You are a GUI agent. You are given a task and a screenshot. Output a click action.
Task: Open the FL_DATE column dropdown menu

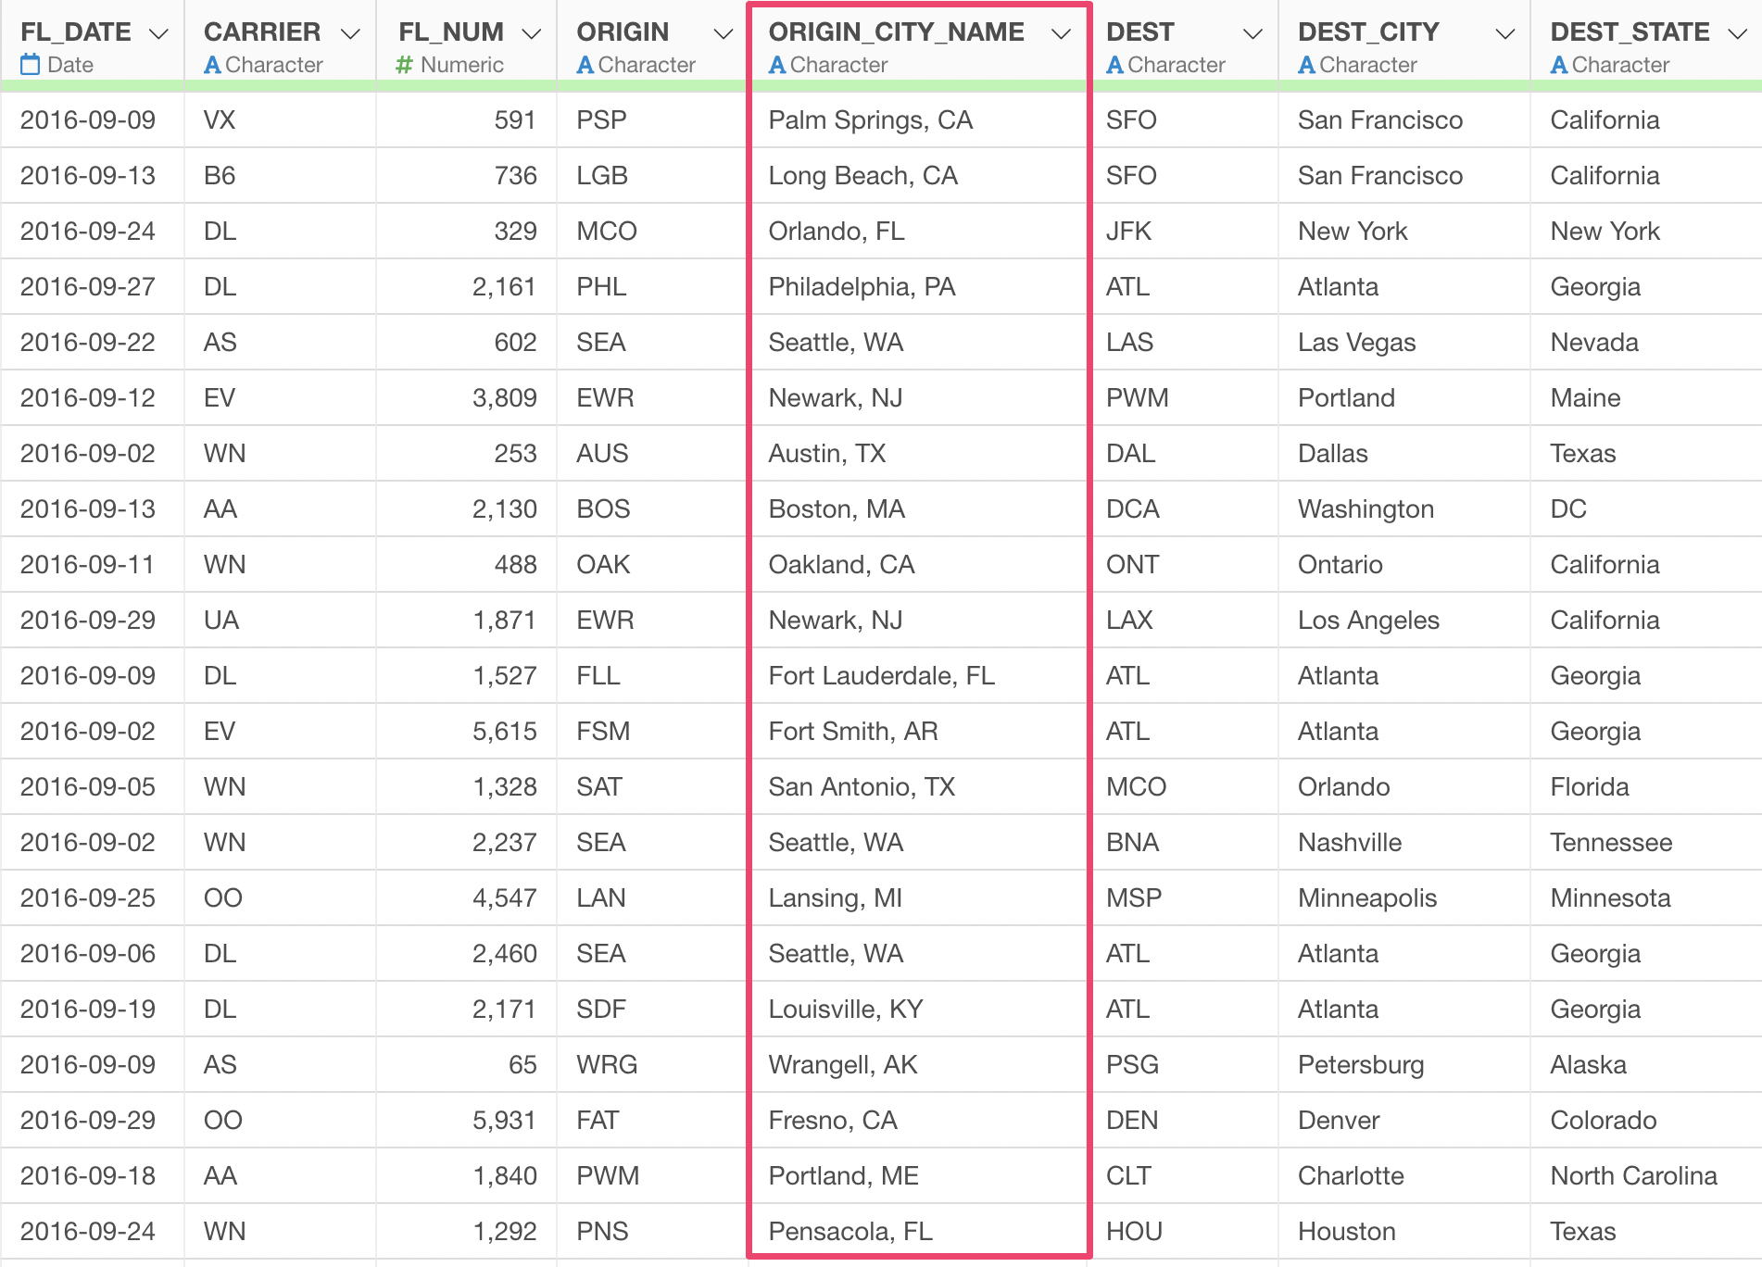159,34
